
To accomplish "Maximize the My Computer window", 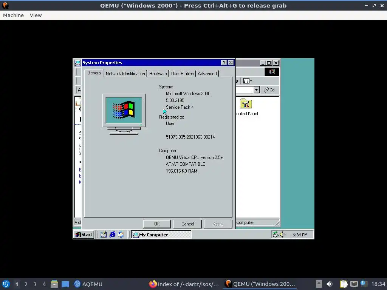I will (x=269, y=63).
